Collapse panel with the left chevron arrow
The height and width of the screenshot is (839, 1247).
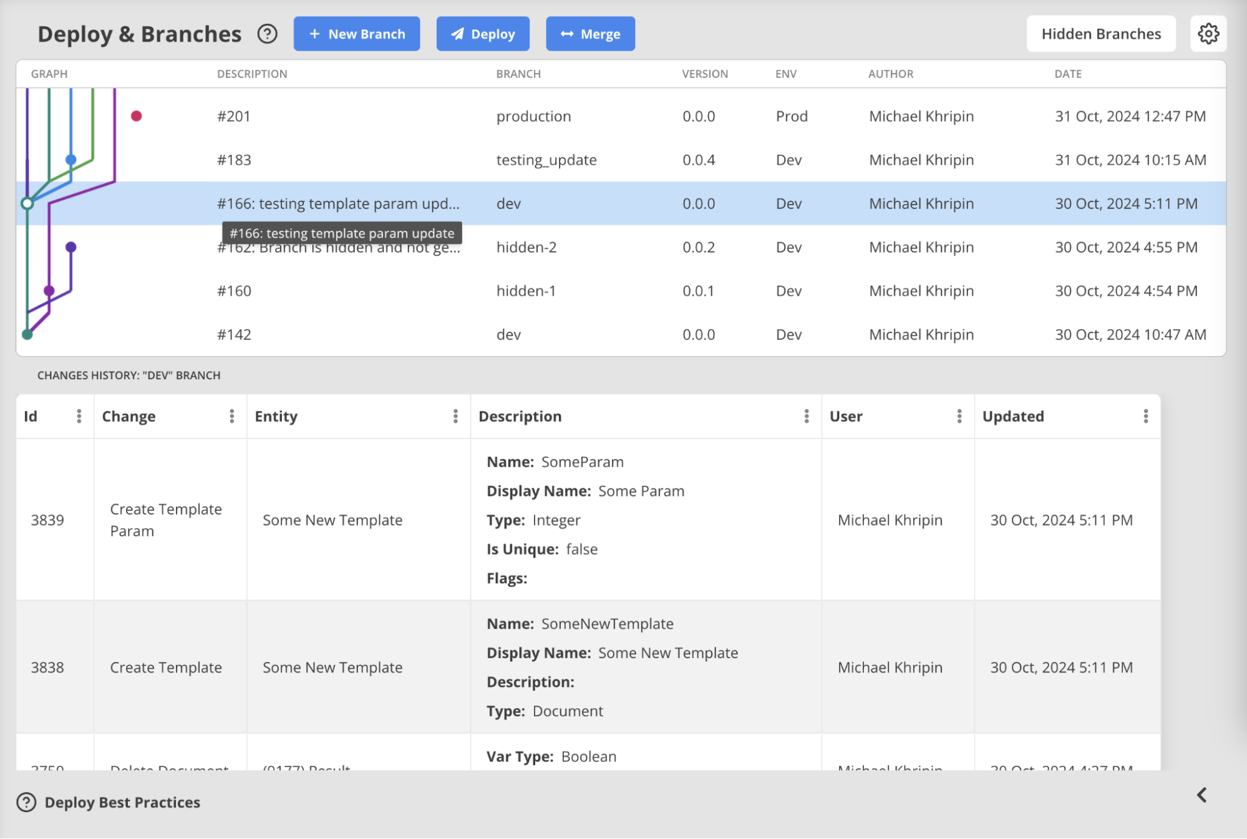[x=1201, y=795]
